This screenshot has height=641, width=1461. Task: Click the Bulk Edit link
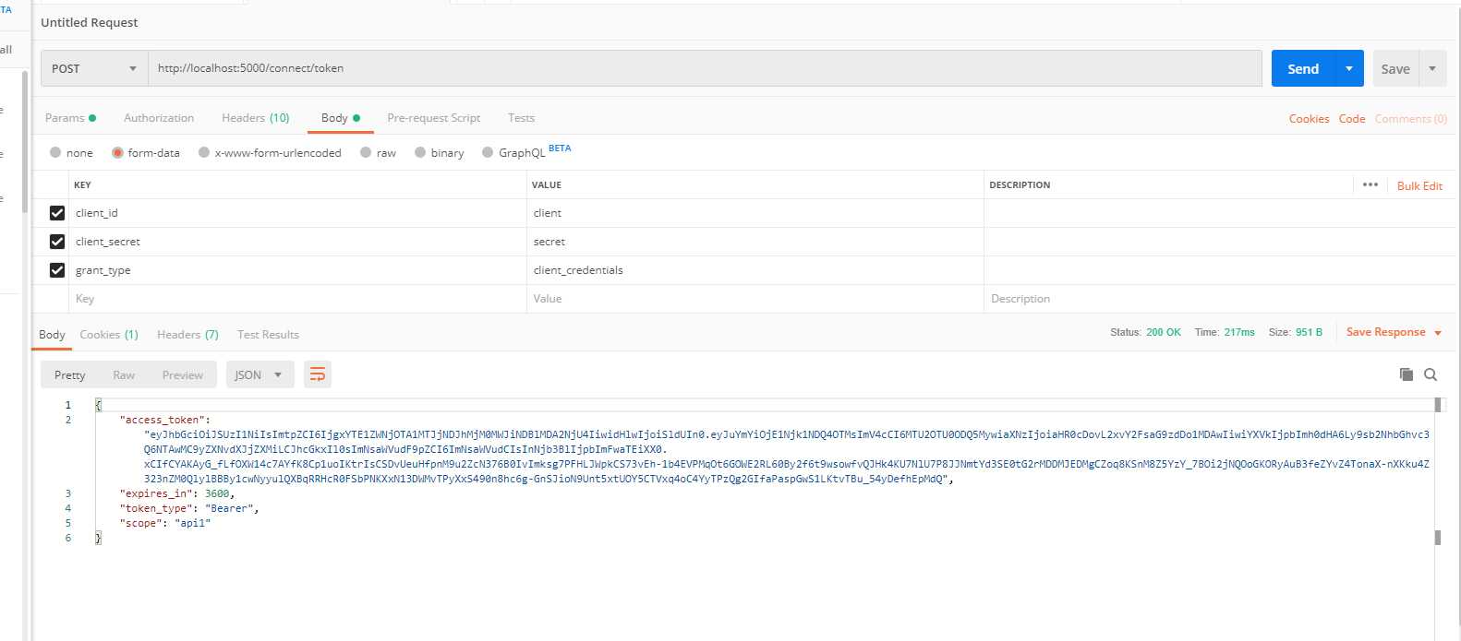[x=1419, y=185]
